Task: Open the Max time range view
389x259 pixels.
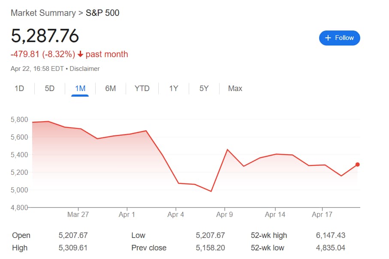Action: point(235,88)
